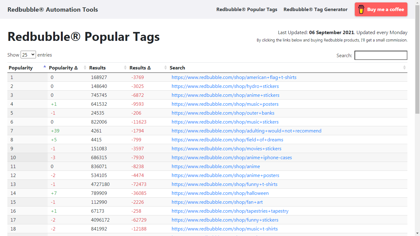Open hydro+stickers link
The height and width of the screenshot is (236, 420).
pos(225,86)
